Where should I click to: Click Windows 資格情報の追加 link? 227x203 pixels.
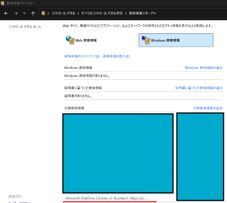point(203,68)
